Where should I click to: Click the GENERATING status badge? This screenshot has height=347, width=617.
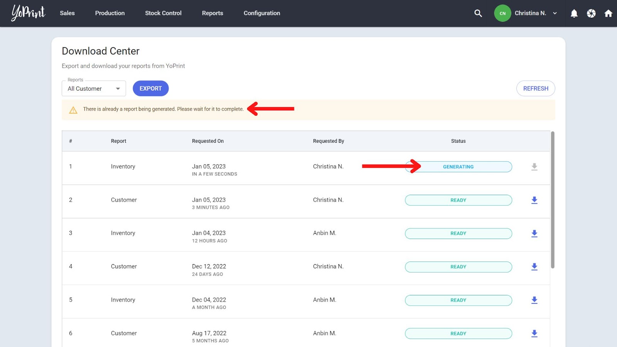(x=458, y=167)
